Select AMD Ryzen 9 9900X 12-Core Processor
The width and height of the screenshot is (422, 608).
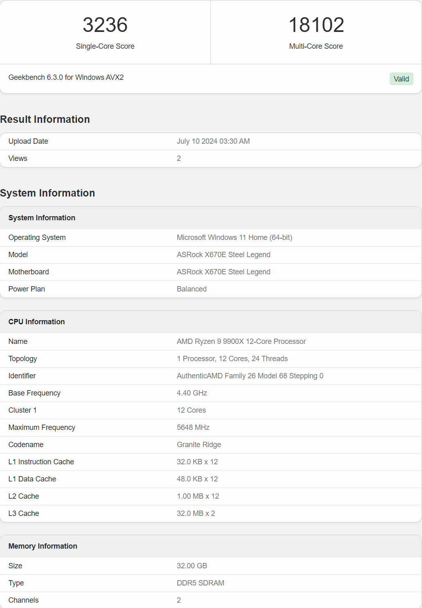(241, 341)
